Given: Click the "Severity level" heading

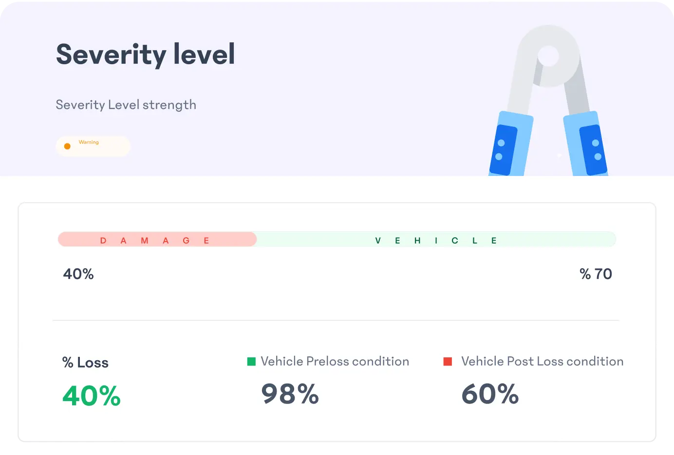Looking at the screenshot, I should point(146,54).
